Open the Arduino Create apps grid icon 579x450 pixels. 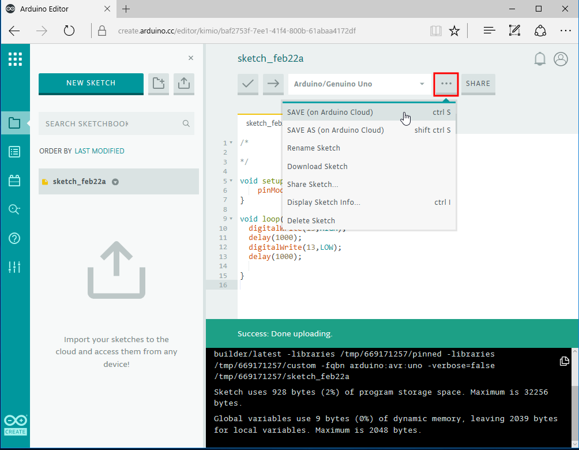point(15,59)
